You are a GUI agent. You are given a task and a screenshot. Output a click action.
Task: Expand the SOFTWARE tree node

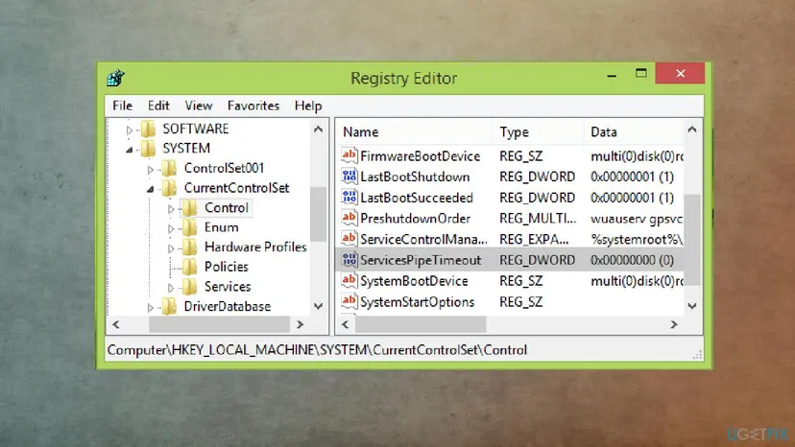(x=129, y=130)
